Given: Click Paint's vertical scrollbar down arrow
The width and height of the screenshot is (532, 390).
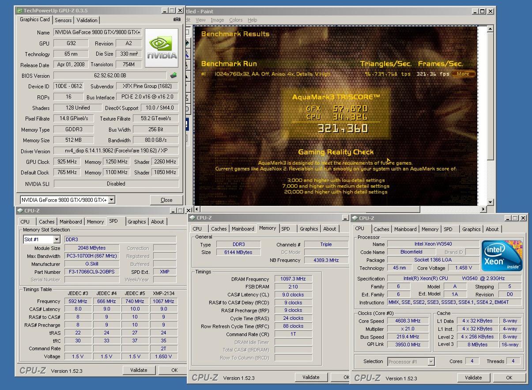Looking at the screenshot, I should (490, 201).
